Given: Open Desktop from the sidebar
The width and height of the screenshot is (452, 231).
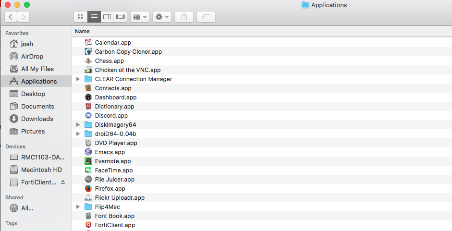Looking at the screenshot, I should click(x=37, y=94).
